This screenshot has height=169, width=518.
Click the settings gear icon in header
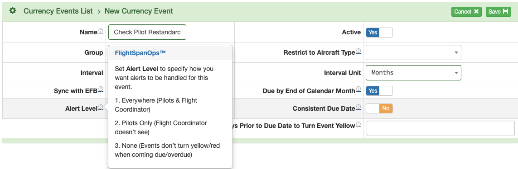(13, 11)
